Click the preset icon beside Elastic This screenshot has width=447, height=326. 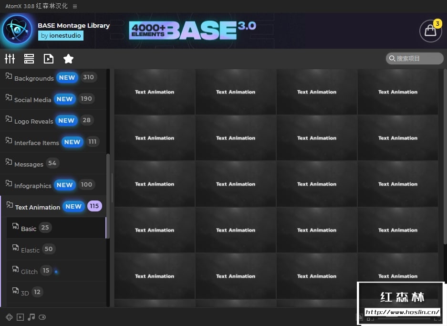15,247
